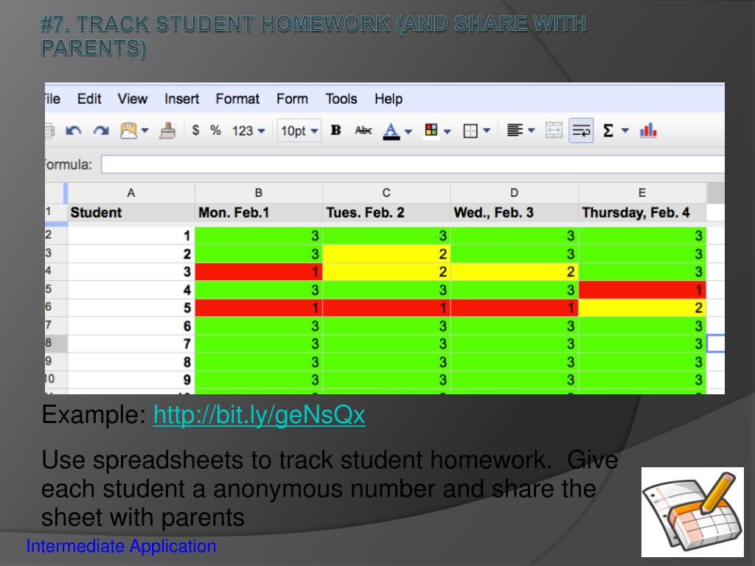755x566 pixels.
Task: Click the print icon
Action: pos(49,130)
